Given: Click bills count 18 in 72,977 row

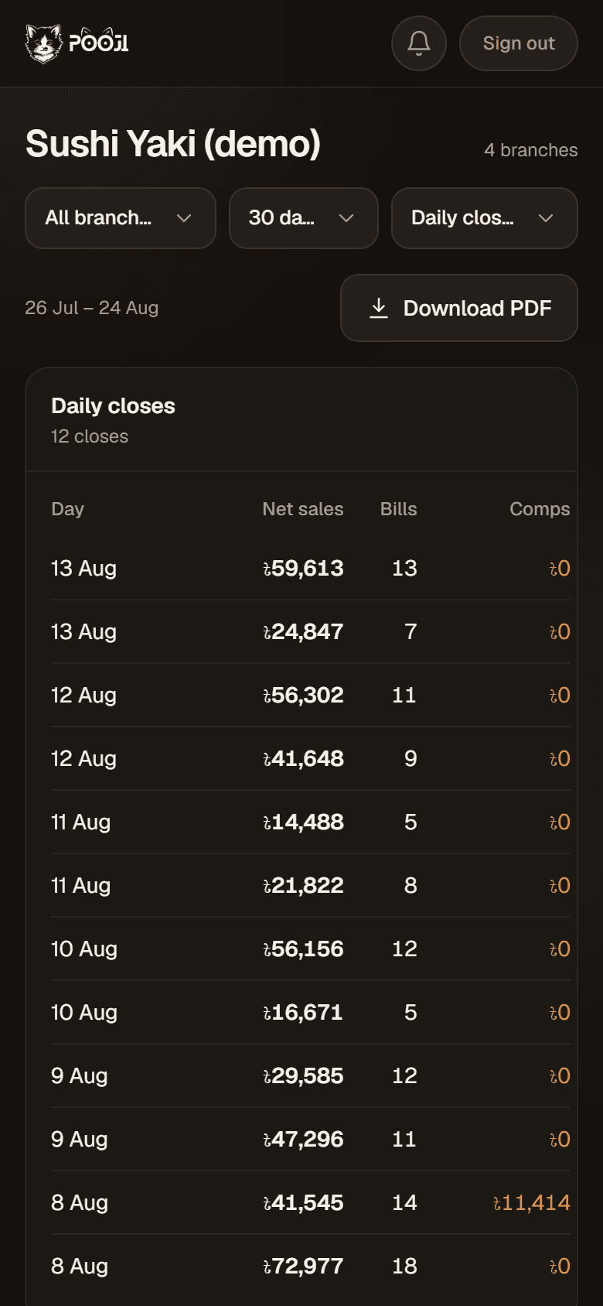Looking at the screenshot, I should (404, 1267).
